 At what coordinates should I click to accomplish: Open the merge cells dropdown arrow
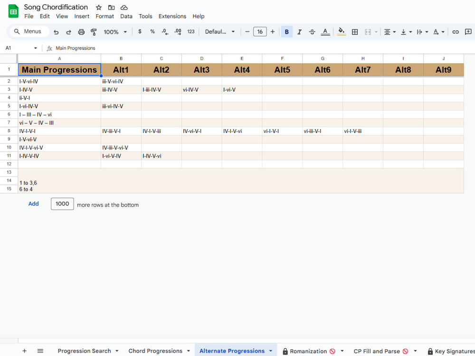point(376,32)
